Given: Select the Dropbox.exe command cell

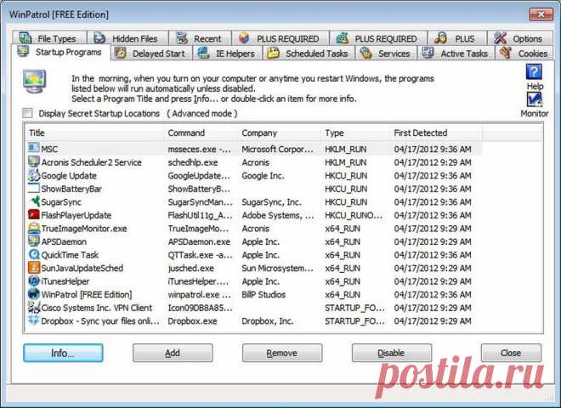Looking at the screenshot, I should 192,321.
